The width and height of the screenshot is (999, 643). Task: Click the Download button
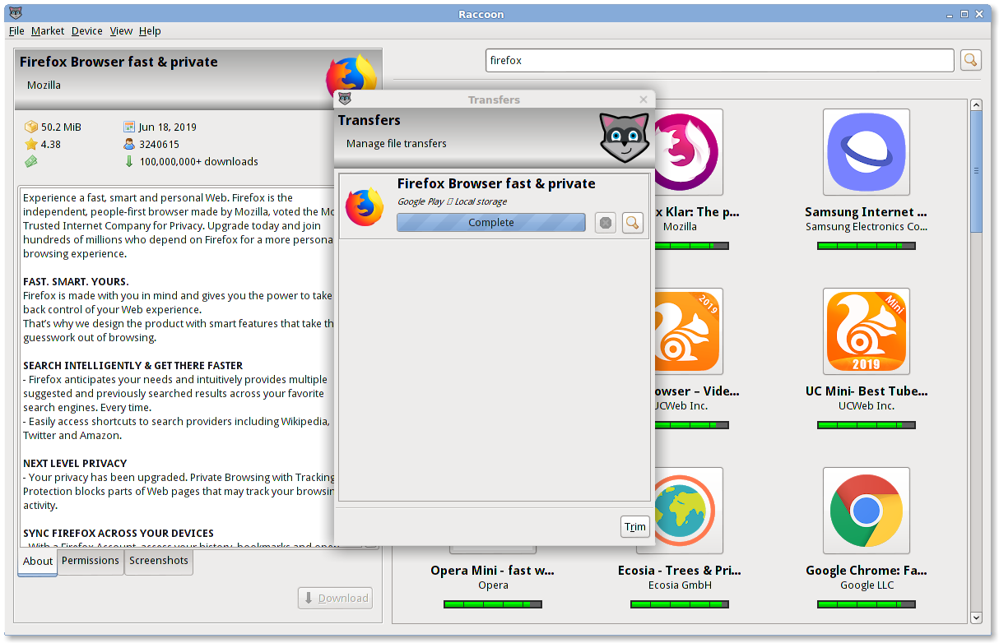click(335, 598)
